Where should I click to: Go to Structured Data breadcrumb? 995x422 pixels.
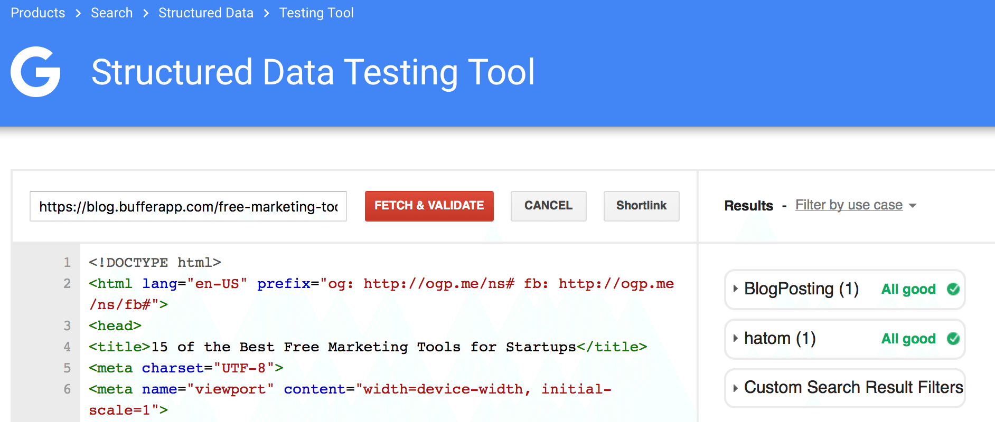206,13
